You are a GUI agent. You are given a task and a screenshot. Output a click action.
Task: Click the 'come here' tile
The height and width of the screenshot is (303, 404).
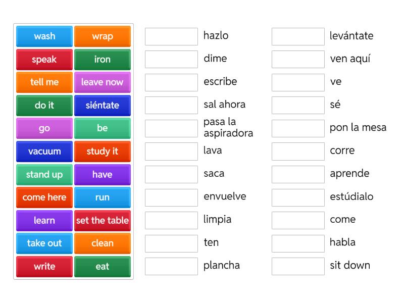click(44, 197)
